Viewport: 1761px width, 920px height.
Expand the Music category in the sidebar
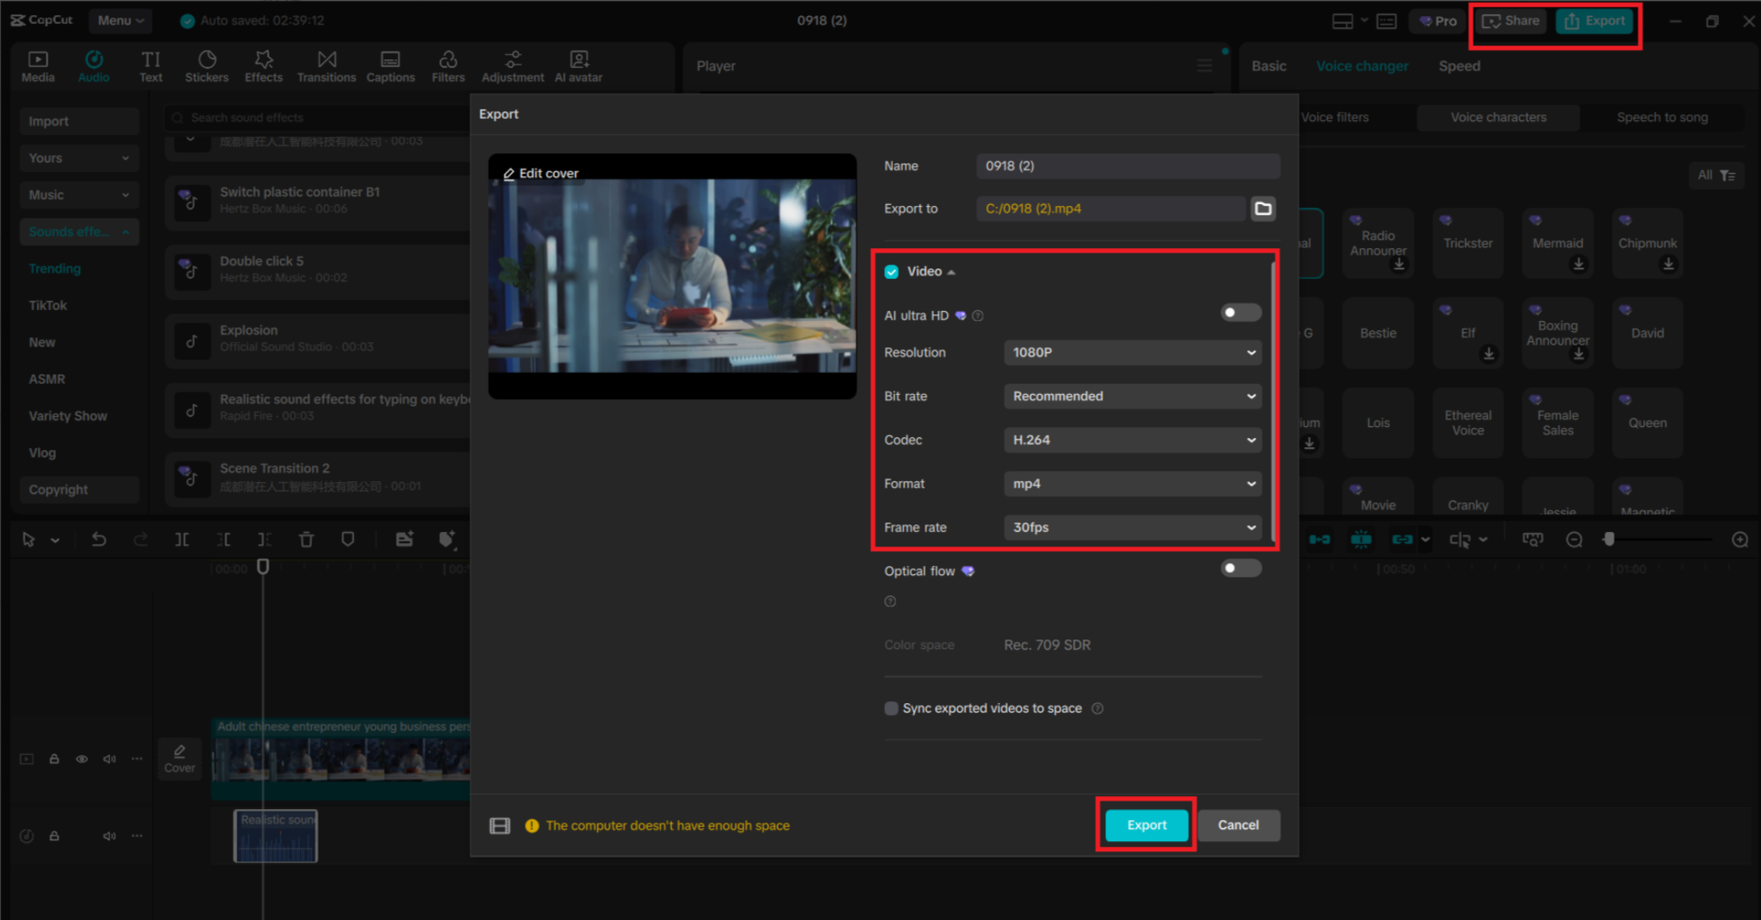point(78,195)
